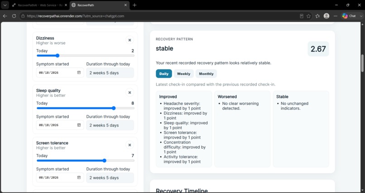Screen dimensions: 365x193
Task: Edit the Sleep quality symptom started date field
Action: click(x=60, y=125)
